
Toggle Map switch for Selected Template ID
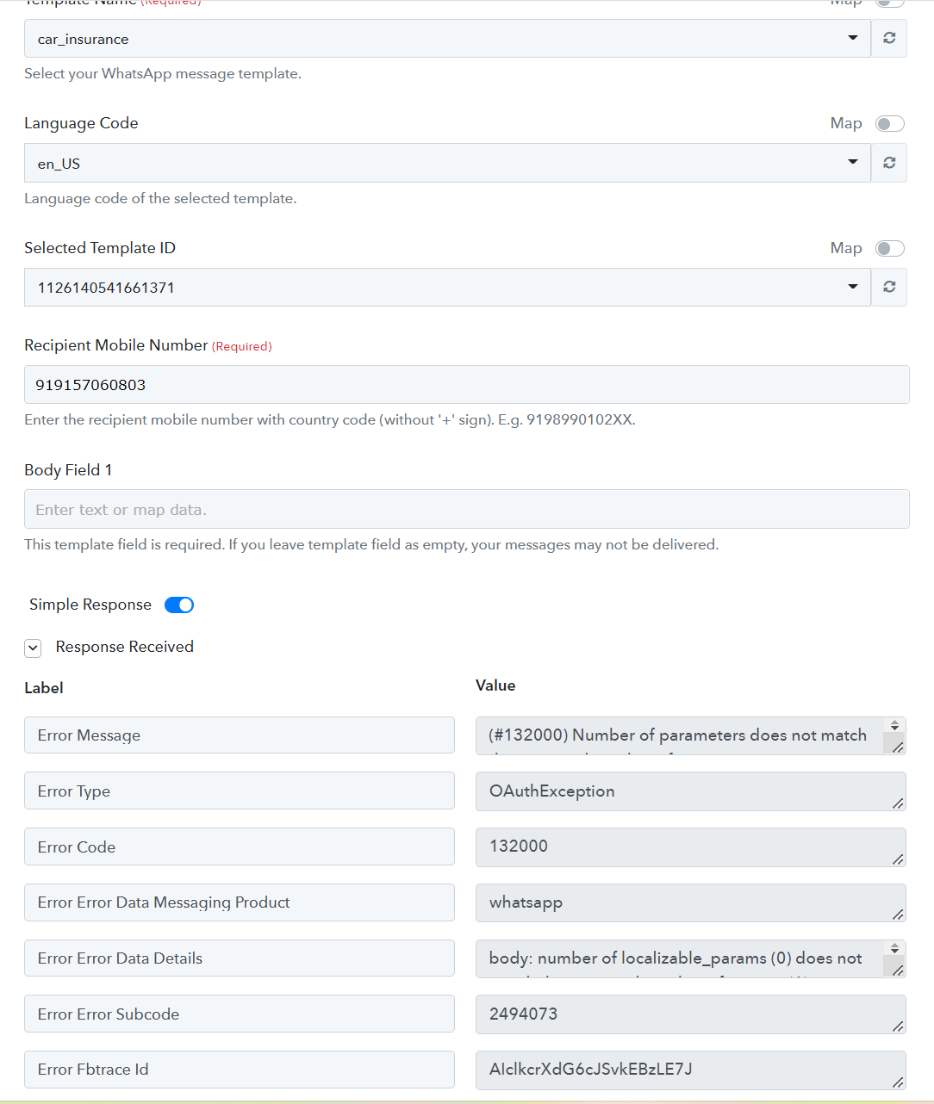tap(890, 249)
